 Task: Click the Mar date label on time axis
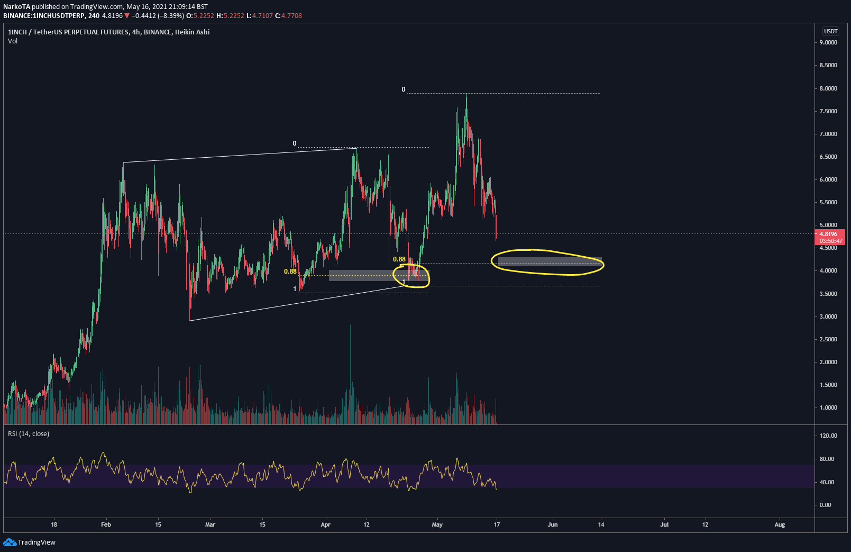[x=210, y=524]
